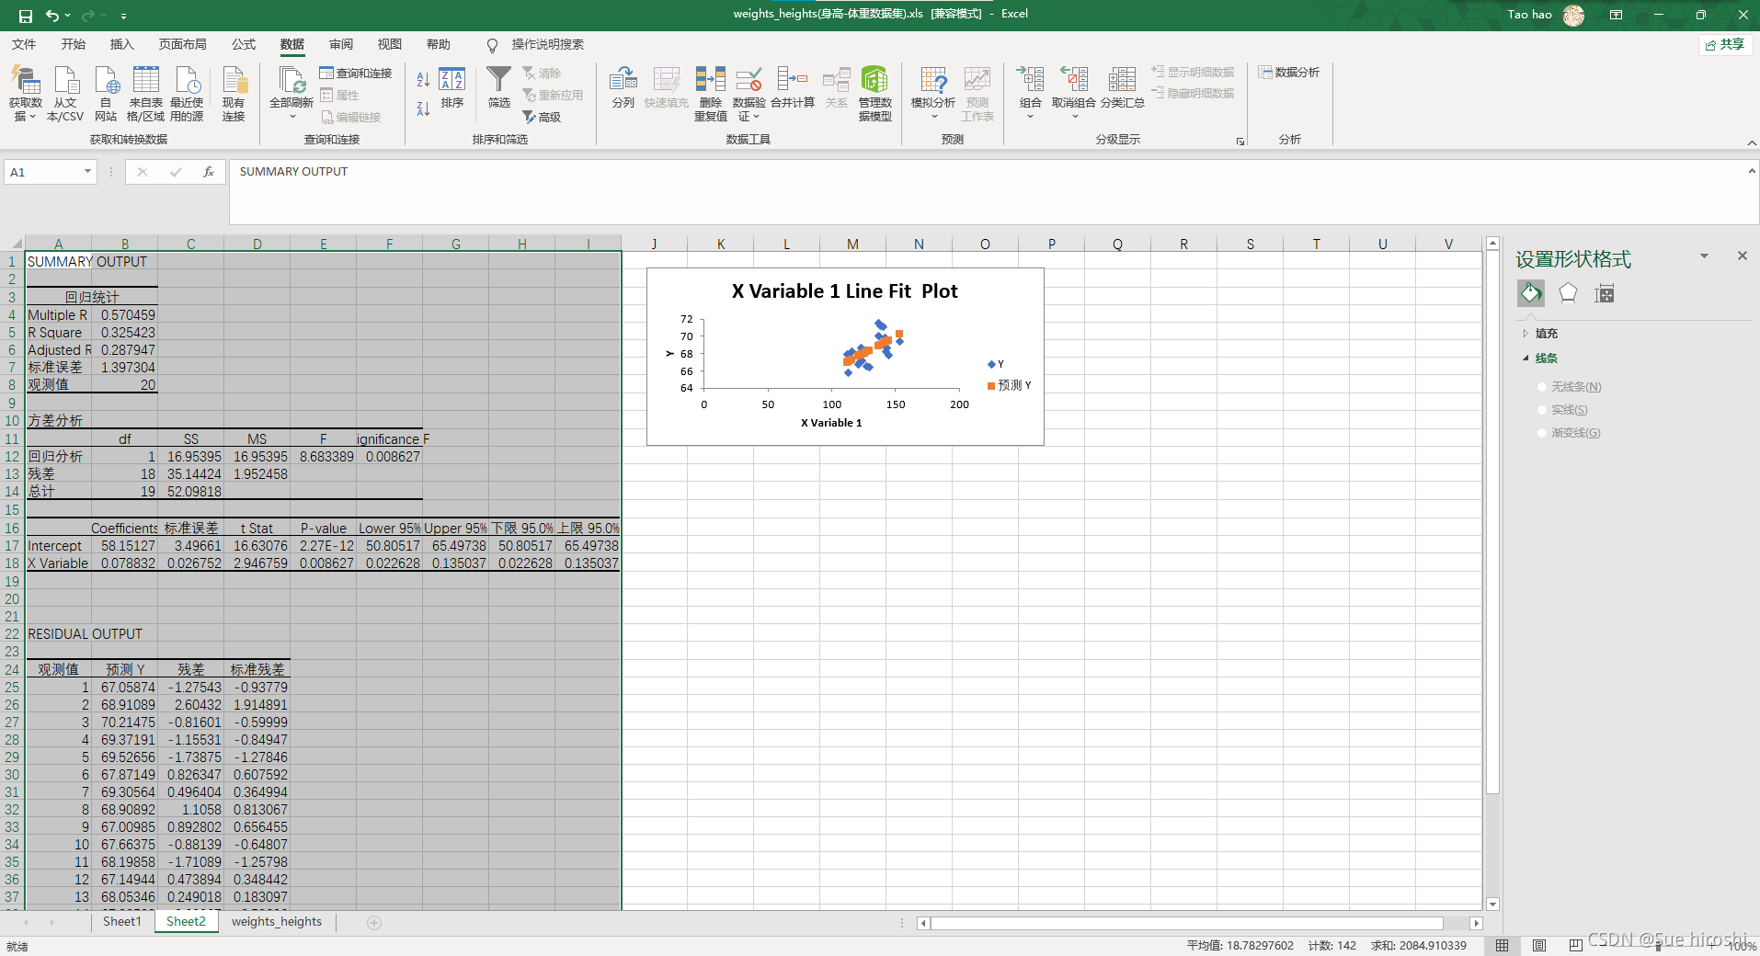Viewport: 1760px width, 956px height.
Task: Switch to the Review (审阅) tab
Action: coord(341,44)
